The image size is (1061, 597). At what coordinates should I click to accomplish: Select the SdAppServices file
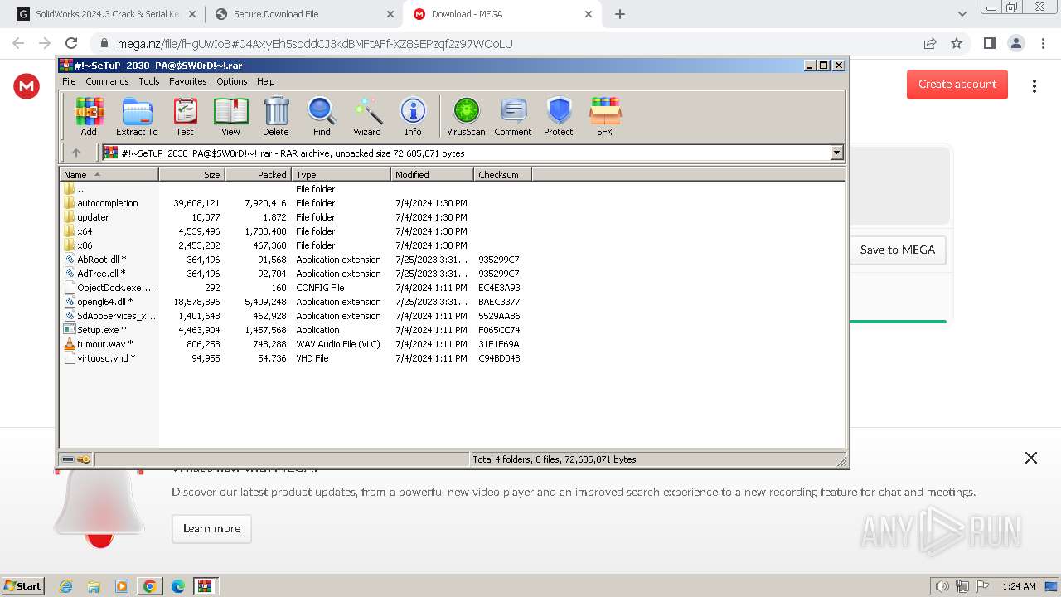click(x=110, y=316)
